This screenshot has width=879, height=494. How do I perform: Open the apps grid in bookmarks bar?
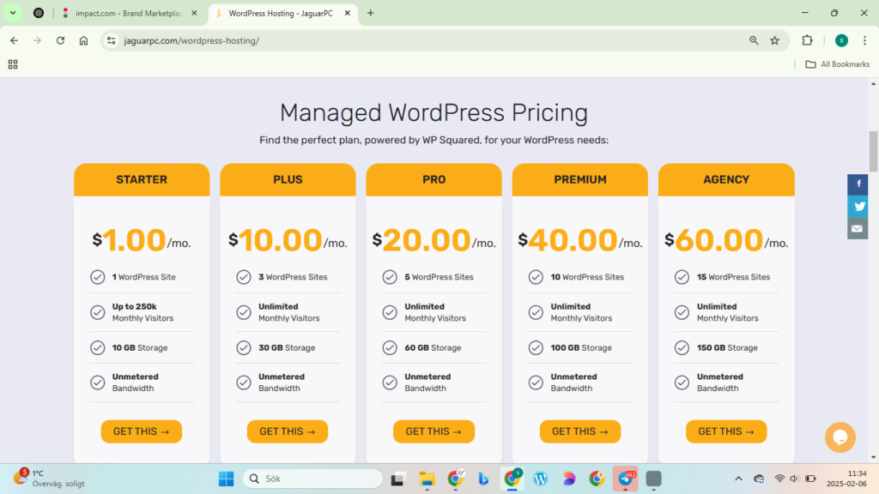click(13, 64)
